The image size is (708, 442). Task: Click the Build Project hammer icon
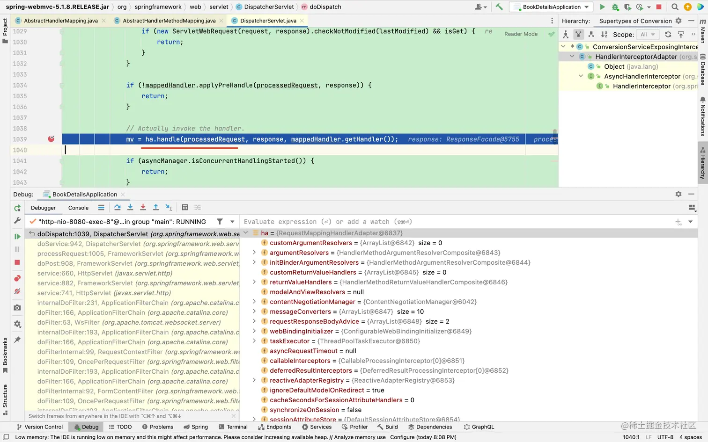click(499, 7)
